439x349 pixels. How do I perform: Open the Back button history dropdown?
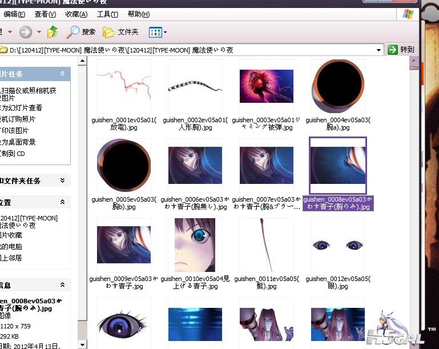(10, 32)
